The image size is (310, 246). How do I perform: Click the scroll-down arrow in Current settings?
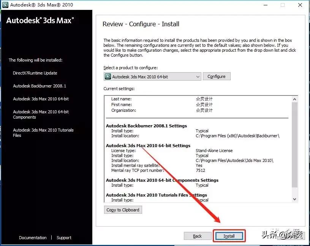[294, 199]
